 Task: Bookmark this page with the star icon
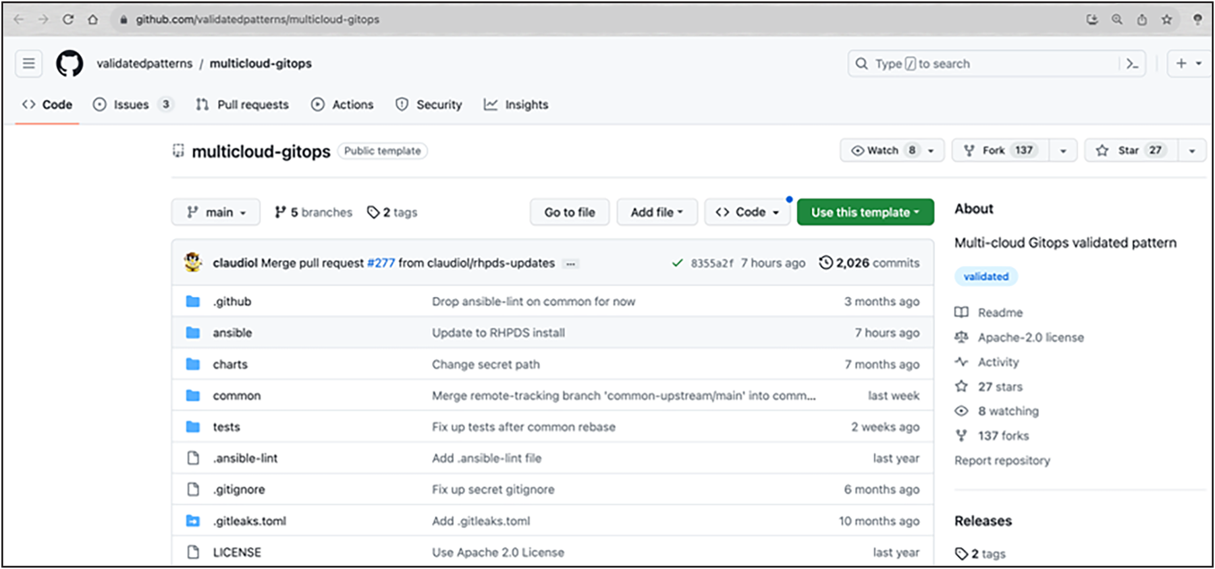[1166, 20]
